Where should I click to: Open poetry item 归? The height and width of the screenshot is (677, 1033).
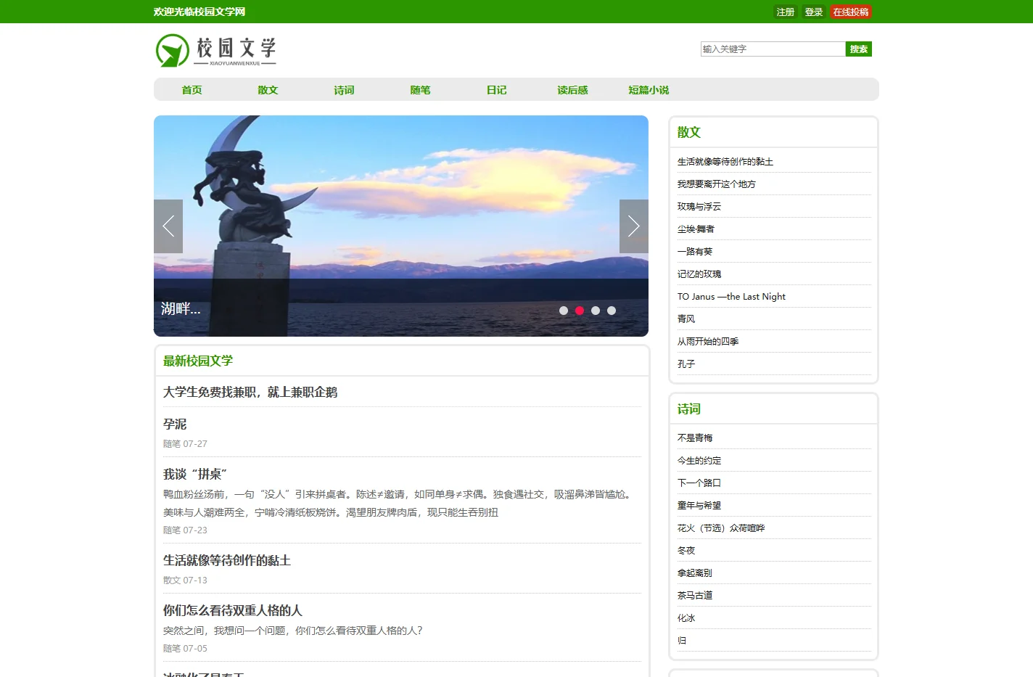(x=682, y=641)
